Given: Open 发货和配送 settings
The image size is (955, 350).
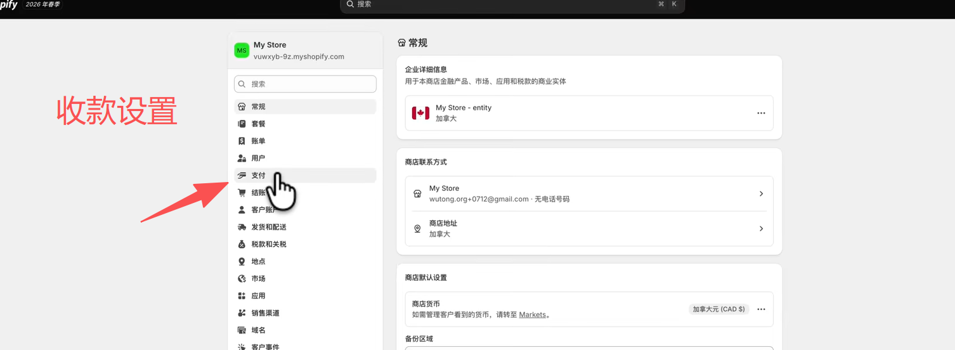Looking at the screenshot, I should click(305, 227).
